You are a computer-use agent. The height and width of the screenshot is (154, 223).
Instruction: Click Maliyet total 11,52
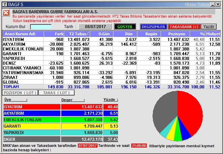tap(215, 87)
